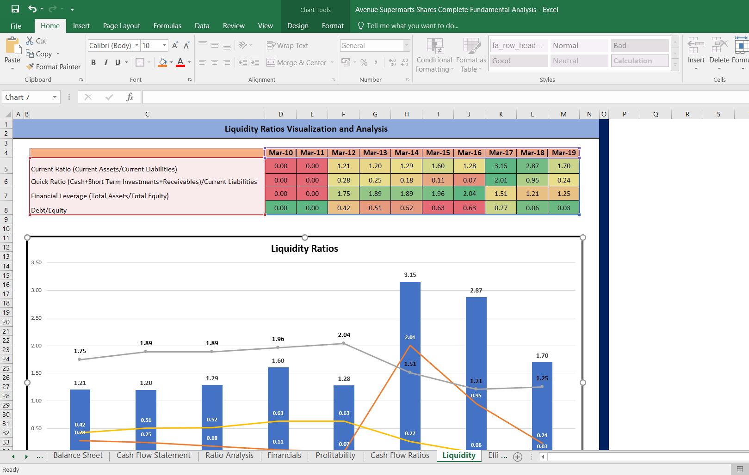Screen dimensions: 749x475
Task: Click the Cut scissors icon
Action: (x=30, y=41)
